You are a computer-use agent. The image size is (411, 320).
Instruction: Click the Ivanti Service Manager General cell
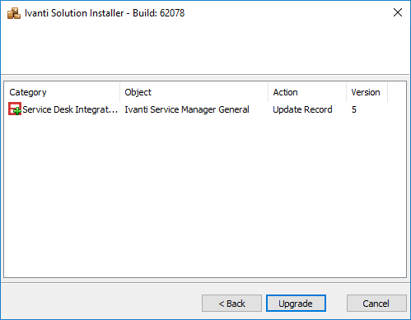tap(187, 109)
